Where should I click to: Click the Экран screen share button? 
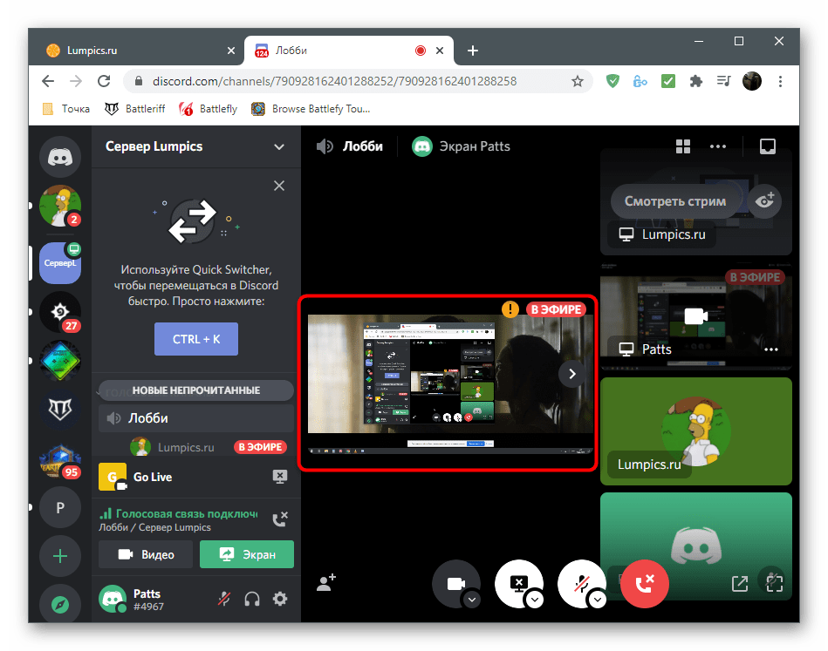tap(247, 554)
